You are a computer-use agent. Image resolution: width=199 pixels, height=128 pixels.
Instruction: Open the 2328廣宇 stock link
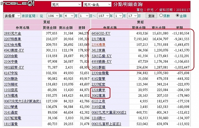tap(98, 90)
